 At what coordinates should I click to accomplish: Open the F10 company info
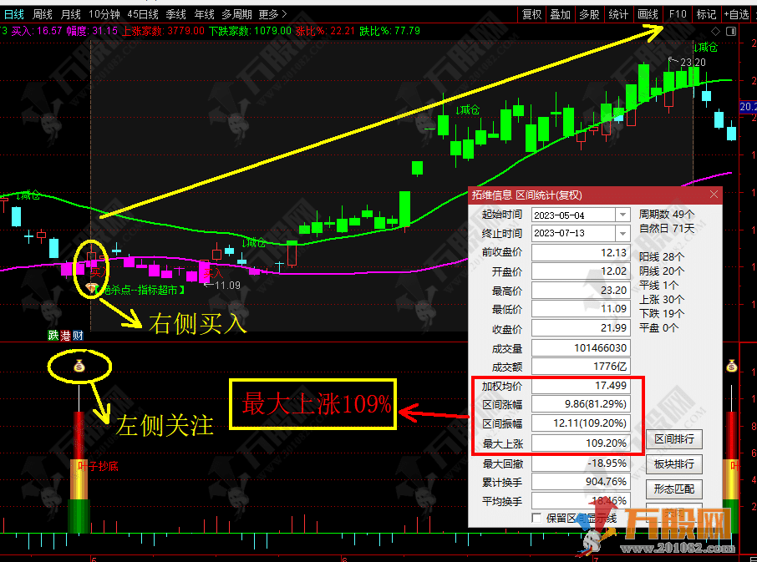678,14
